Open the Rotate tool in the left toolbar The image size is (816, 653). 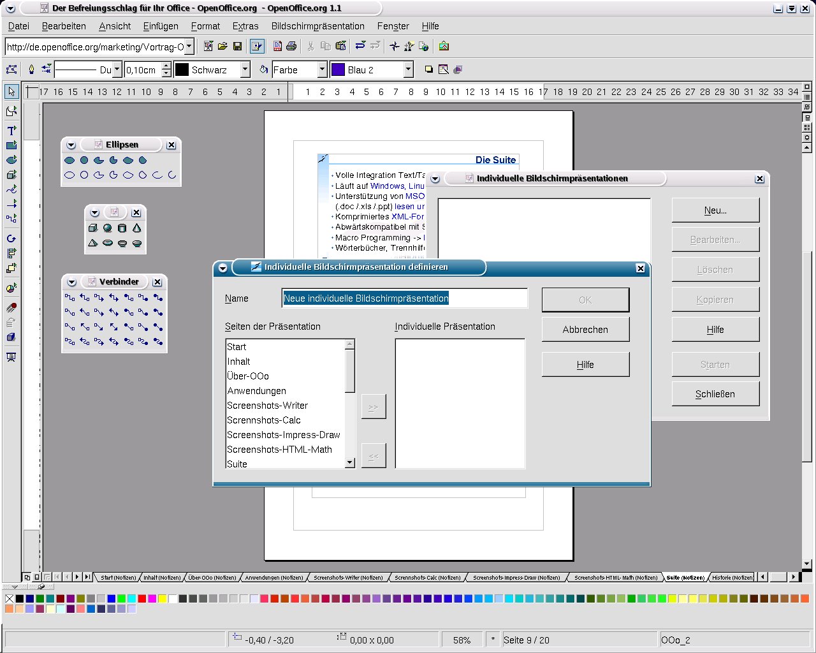(11, 238)
